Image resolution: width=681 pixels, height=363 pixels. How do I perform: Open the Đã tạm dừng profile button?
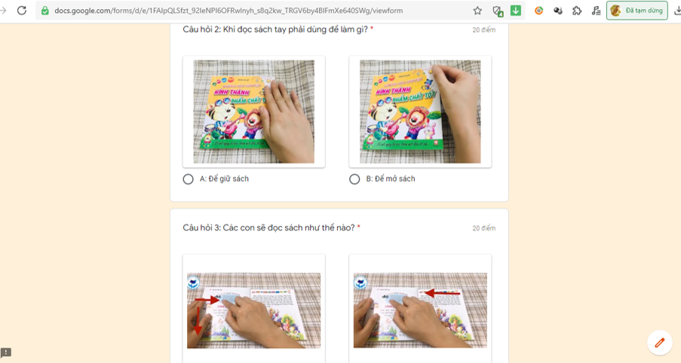pyautogui.click(x=637, y=11)
